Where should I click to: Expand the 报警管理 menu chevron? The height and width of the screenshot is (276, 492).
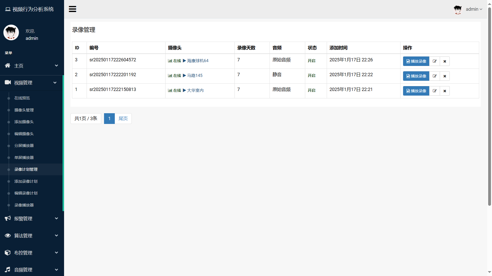(56, 218)
